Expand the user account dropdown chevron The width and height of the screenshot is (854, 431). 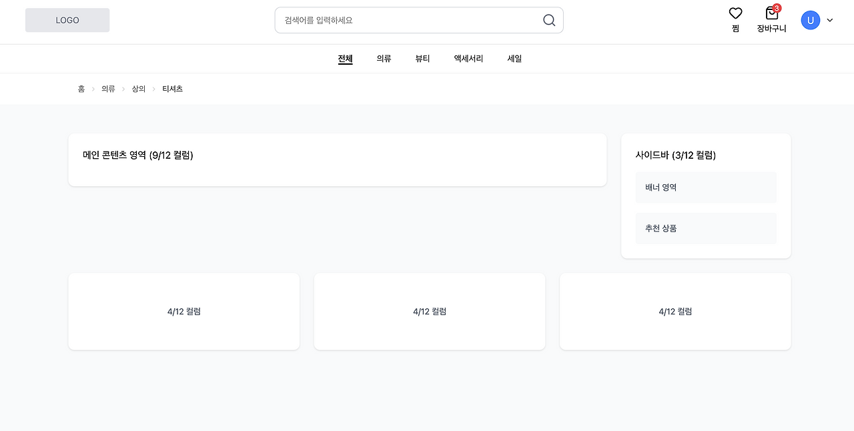(829, 20)
